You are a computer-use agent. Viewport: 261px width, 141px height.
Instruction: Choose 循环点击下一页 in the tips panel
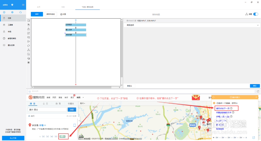[223, 108]
